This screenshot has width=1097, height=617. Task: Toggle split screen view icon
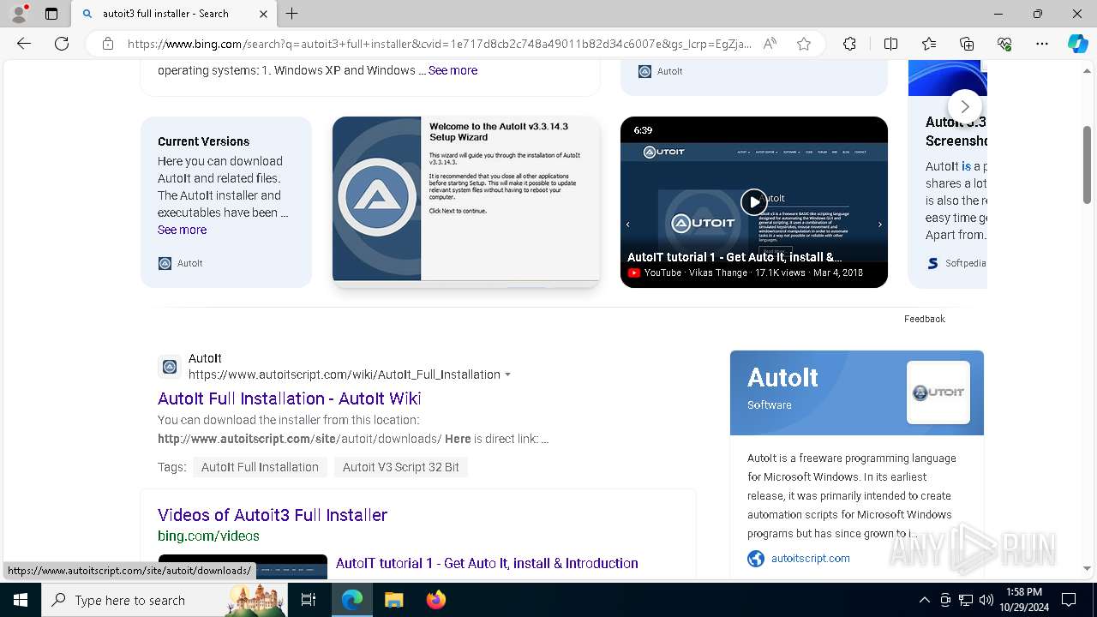click(x=890, y=44)
